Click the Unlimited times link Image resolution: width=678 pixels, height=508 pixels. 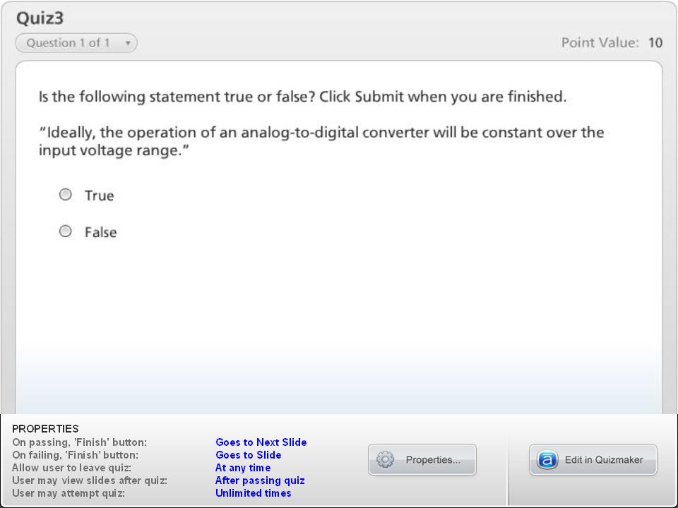tap(254, 493)
